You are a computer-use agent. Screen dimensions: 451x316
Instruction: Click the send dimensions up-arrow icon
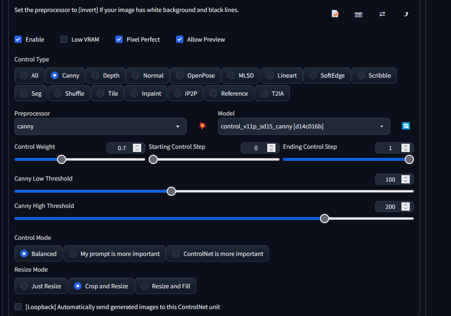click(406, 14)
